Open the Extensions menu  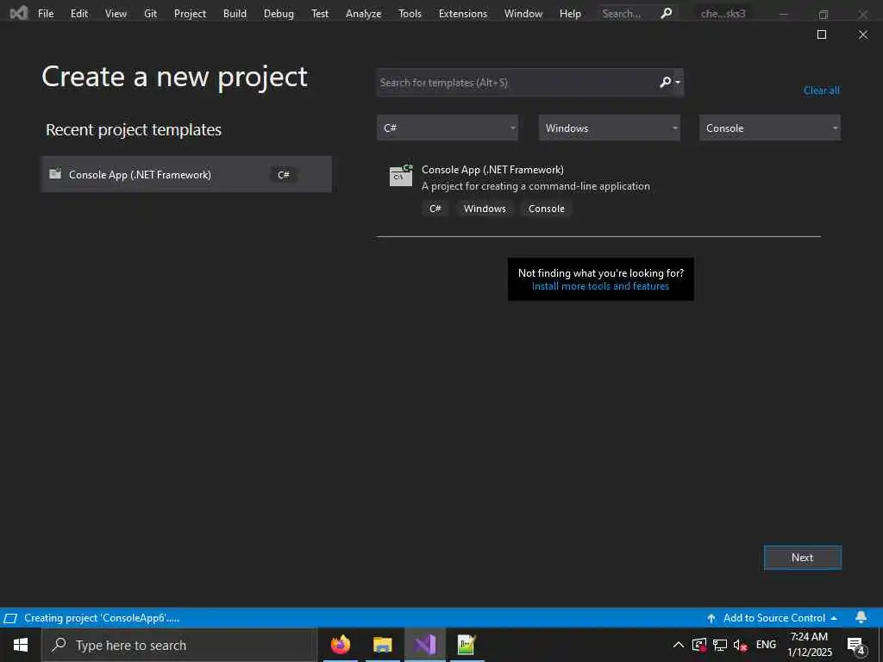click(463, 14)
